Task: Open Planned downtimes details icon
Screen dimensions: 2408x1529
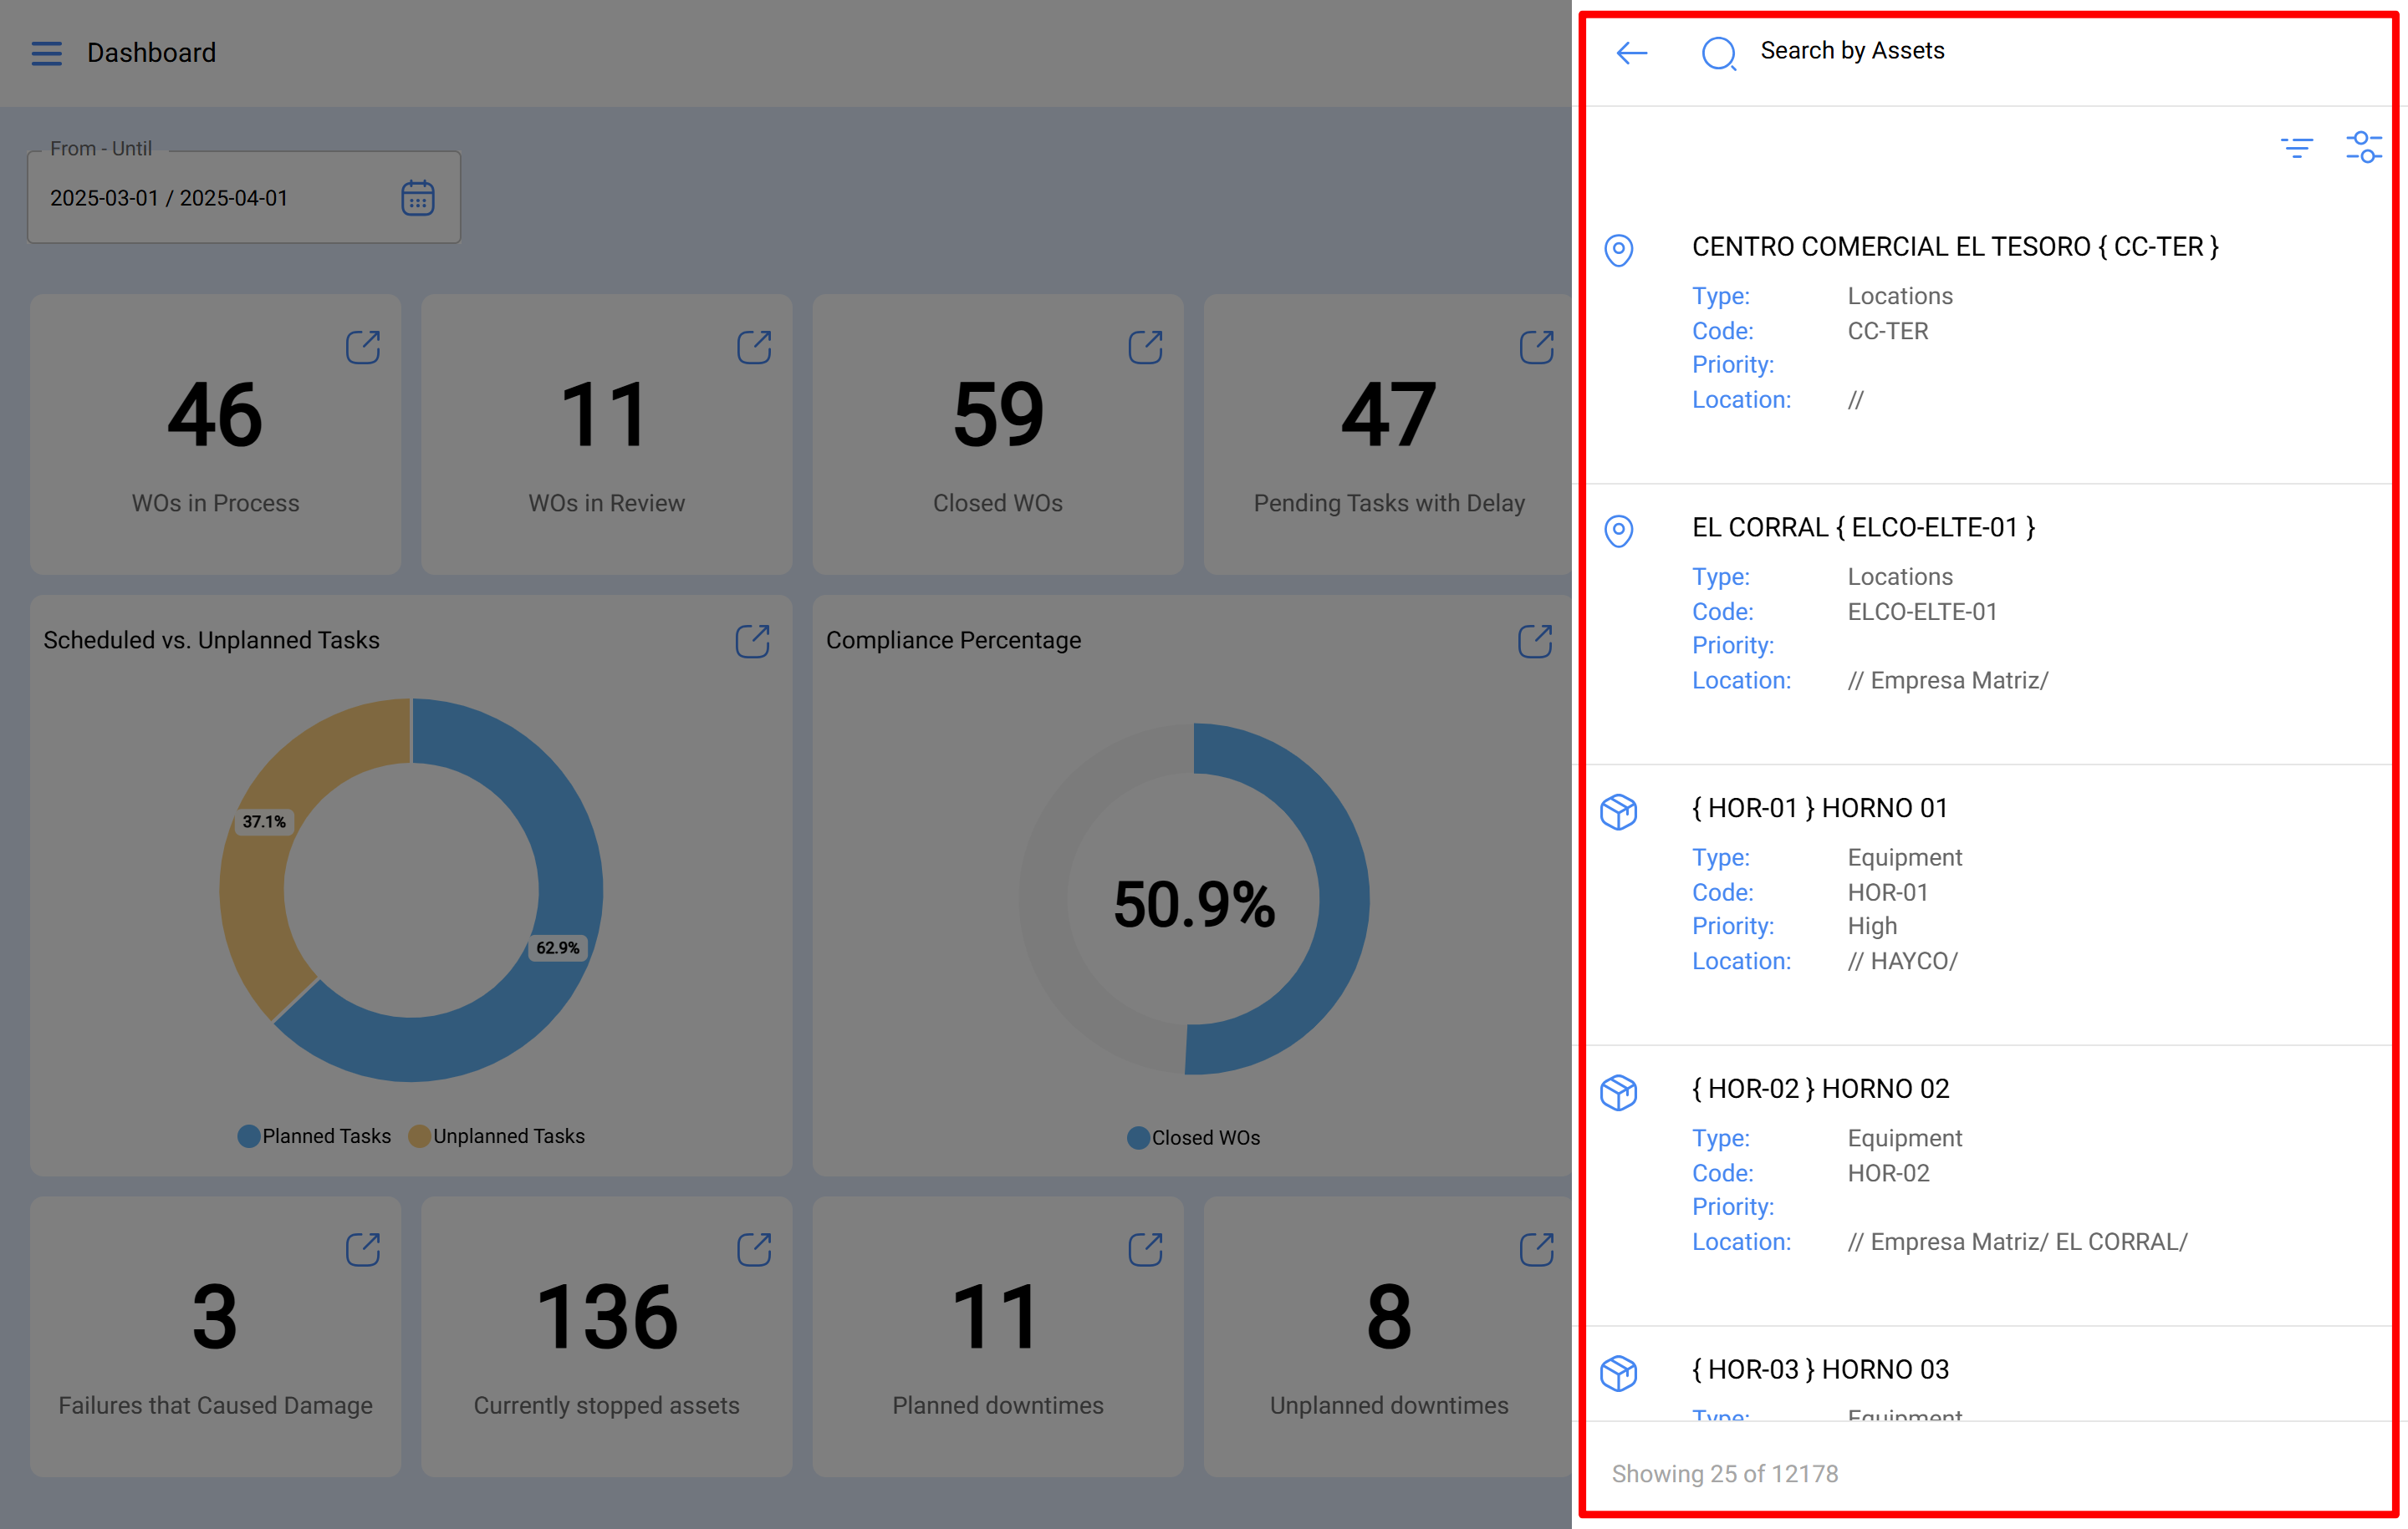Action: [x=1145, y=1249]
